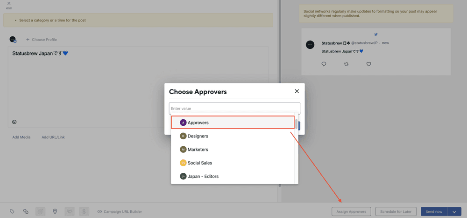Image resolution: width=467 pixels, height=218 pixels.
Task: Click the heart like icon in preview
Action: point(368,64)
